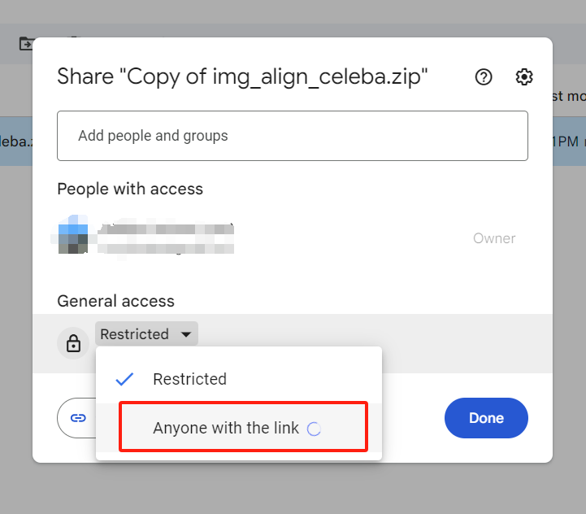Viewport: 586px width, 514px height.
Task: Click the move-to-folder icon behind the dialog
Action: (27, 43)
